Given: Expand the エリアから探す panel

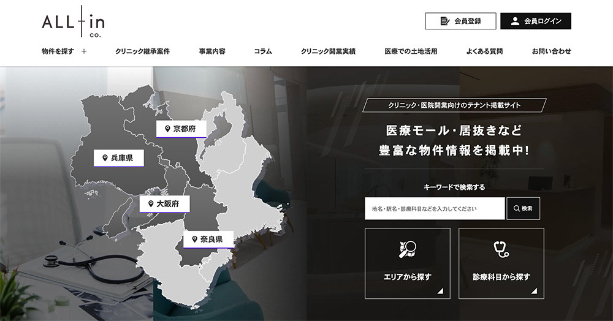Looking at the screenshot, I should click(408, 263).
